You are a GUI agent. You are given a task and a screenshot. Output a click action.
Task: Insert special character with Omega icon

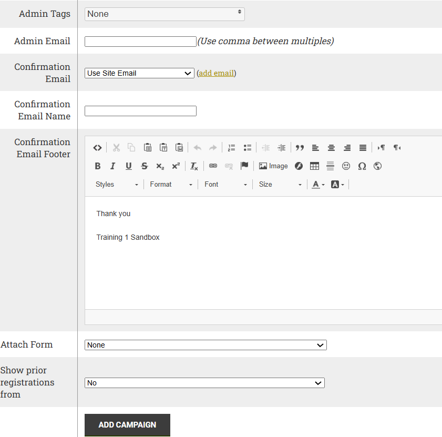362,166
